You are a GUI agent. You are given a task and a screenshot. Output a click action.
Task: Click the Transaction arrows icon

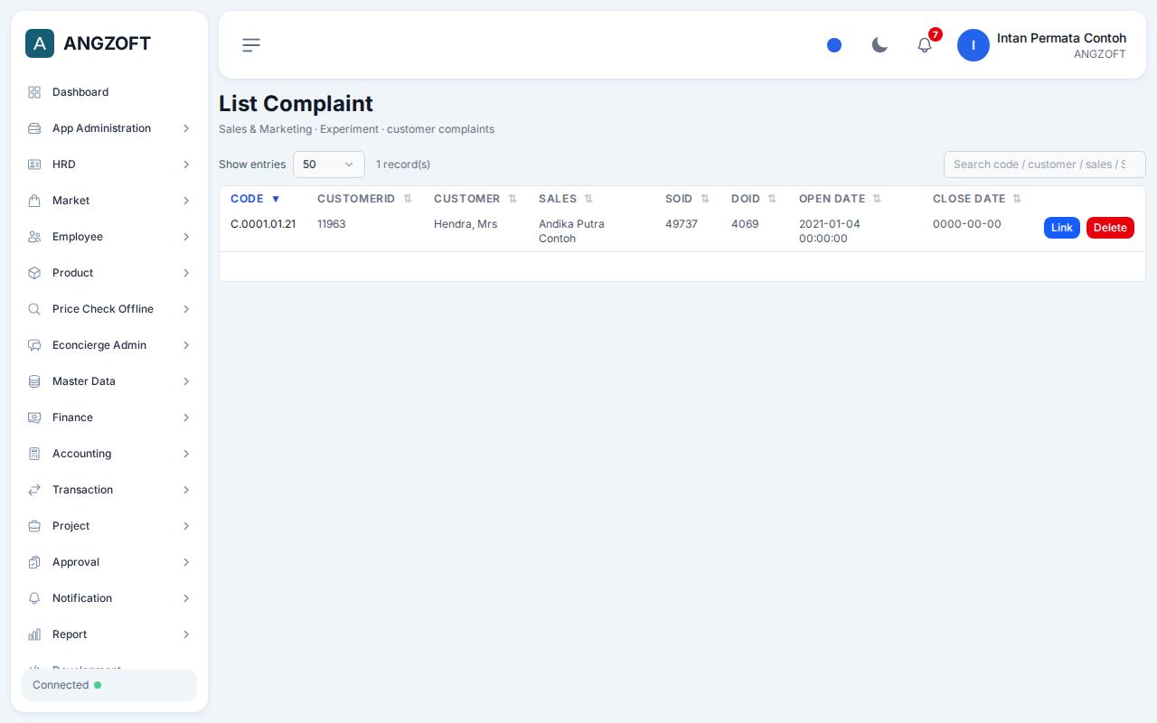click(34, 490)
